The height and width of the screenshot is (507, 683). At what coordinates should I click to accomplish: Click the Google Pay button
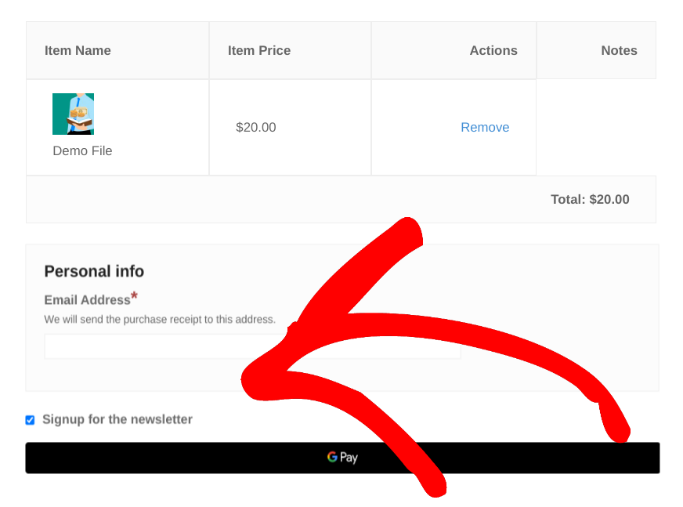click(x=342, y=458)
